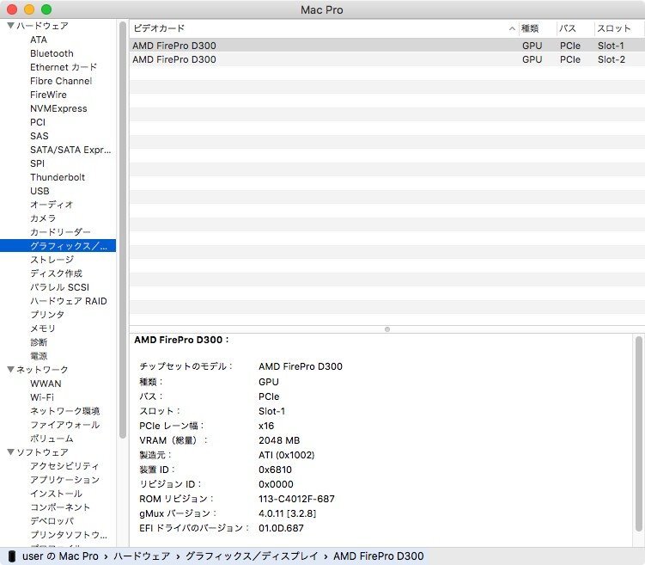Select SPI in the sidebar

click(38, 163)
